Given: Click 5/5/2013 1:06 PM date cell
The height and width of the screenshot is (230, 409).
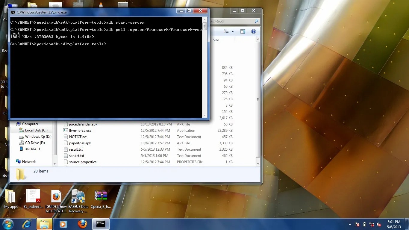Looking at the screenshot, I should tap(154, 156).
